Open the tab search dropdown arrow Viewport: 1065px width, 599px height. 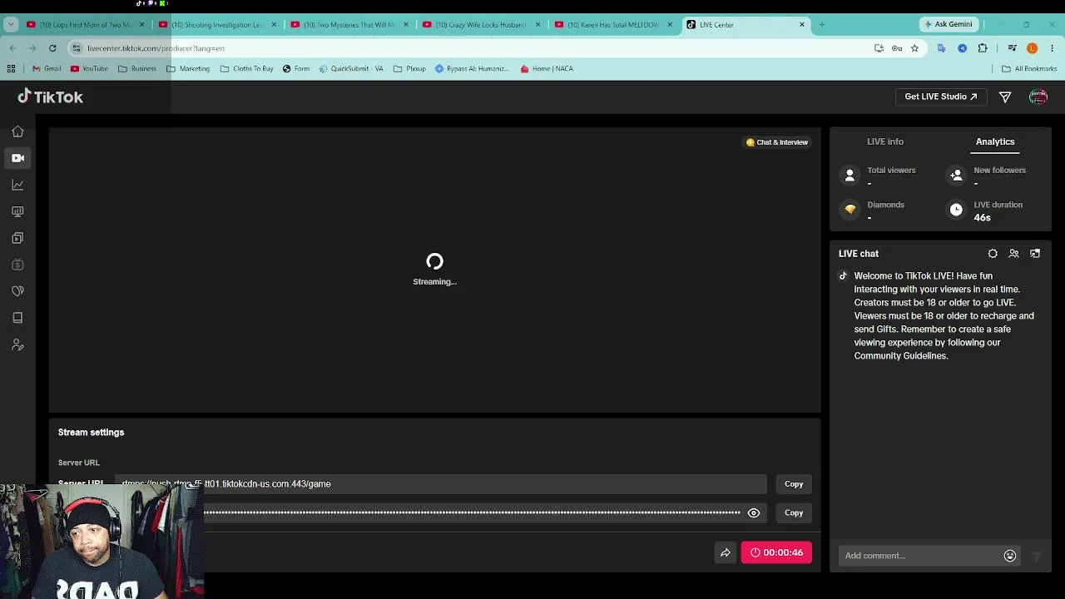click(11, 24)
